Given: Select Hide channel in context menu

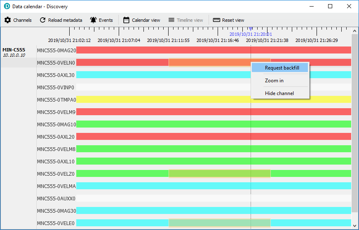Looking at the screenshot, I should pyautogui.click(x=280, y=93).
